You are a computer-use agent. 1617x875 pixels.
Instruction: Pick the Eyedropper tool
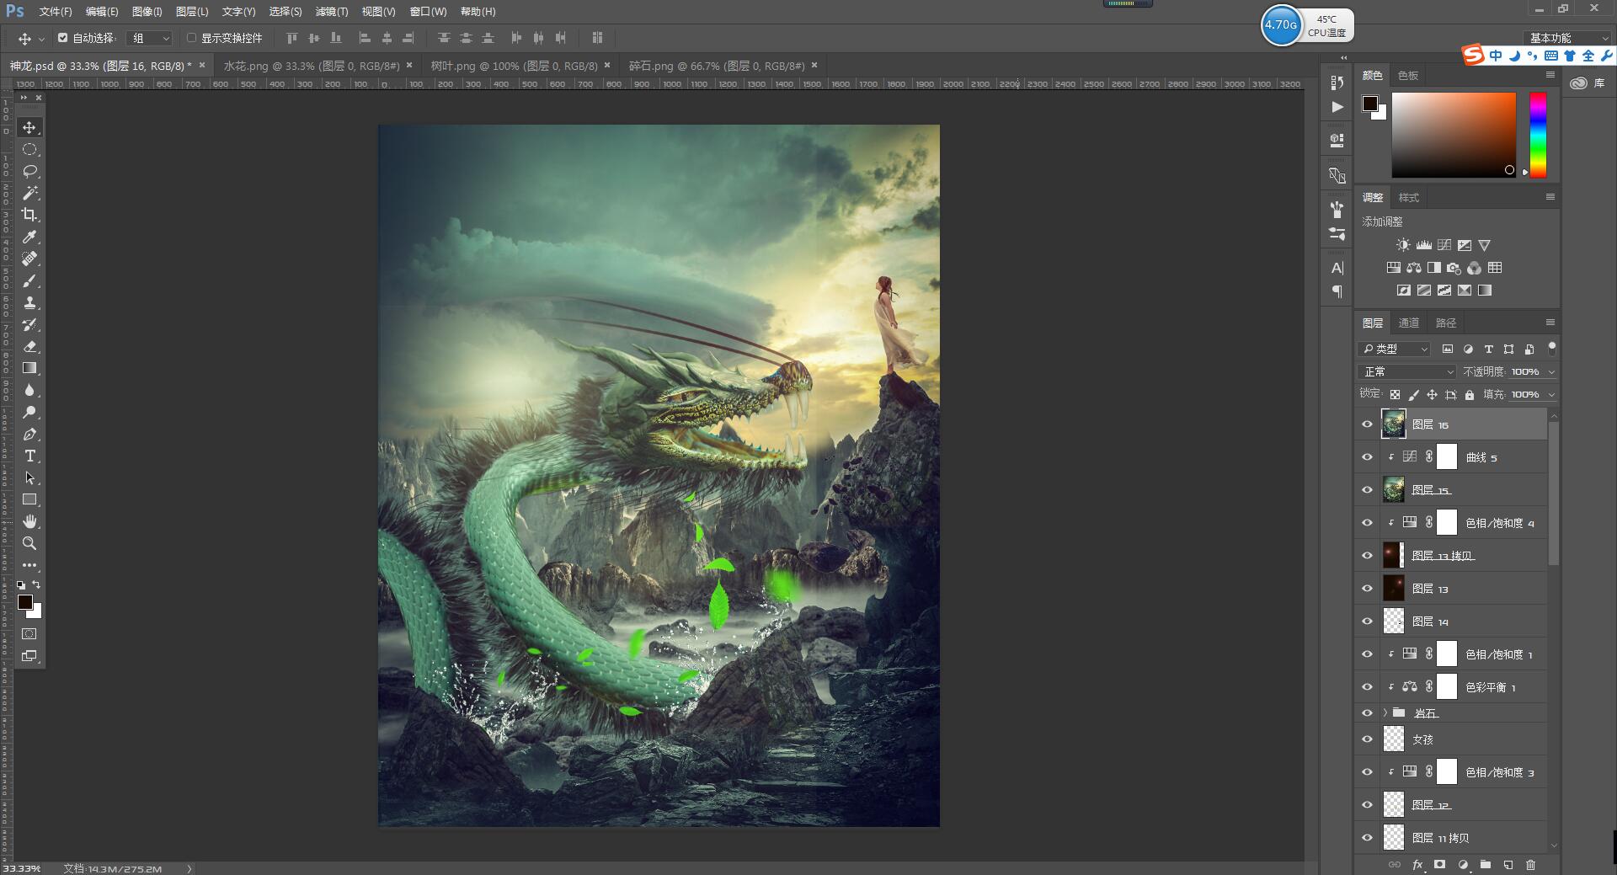point(29,237)
